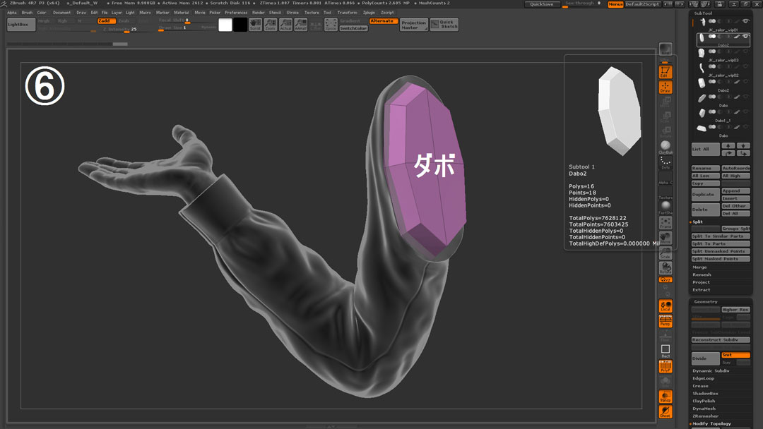The height and width of the screenshot is (429, 763).
Task: Toggle the Smt smooth option
Action: tap(735, 355)
